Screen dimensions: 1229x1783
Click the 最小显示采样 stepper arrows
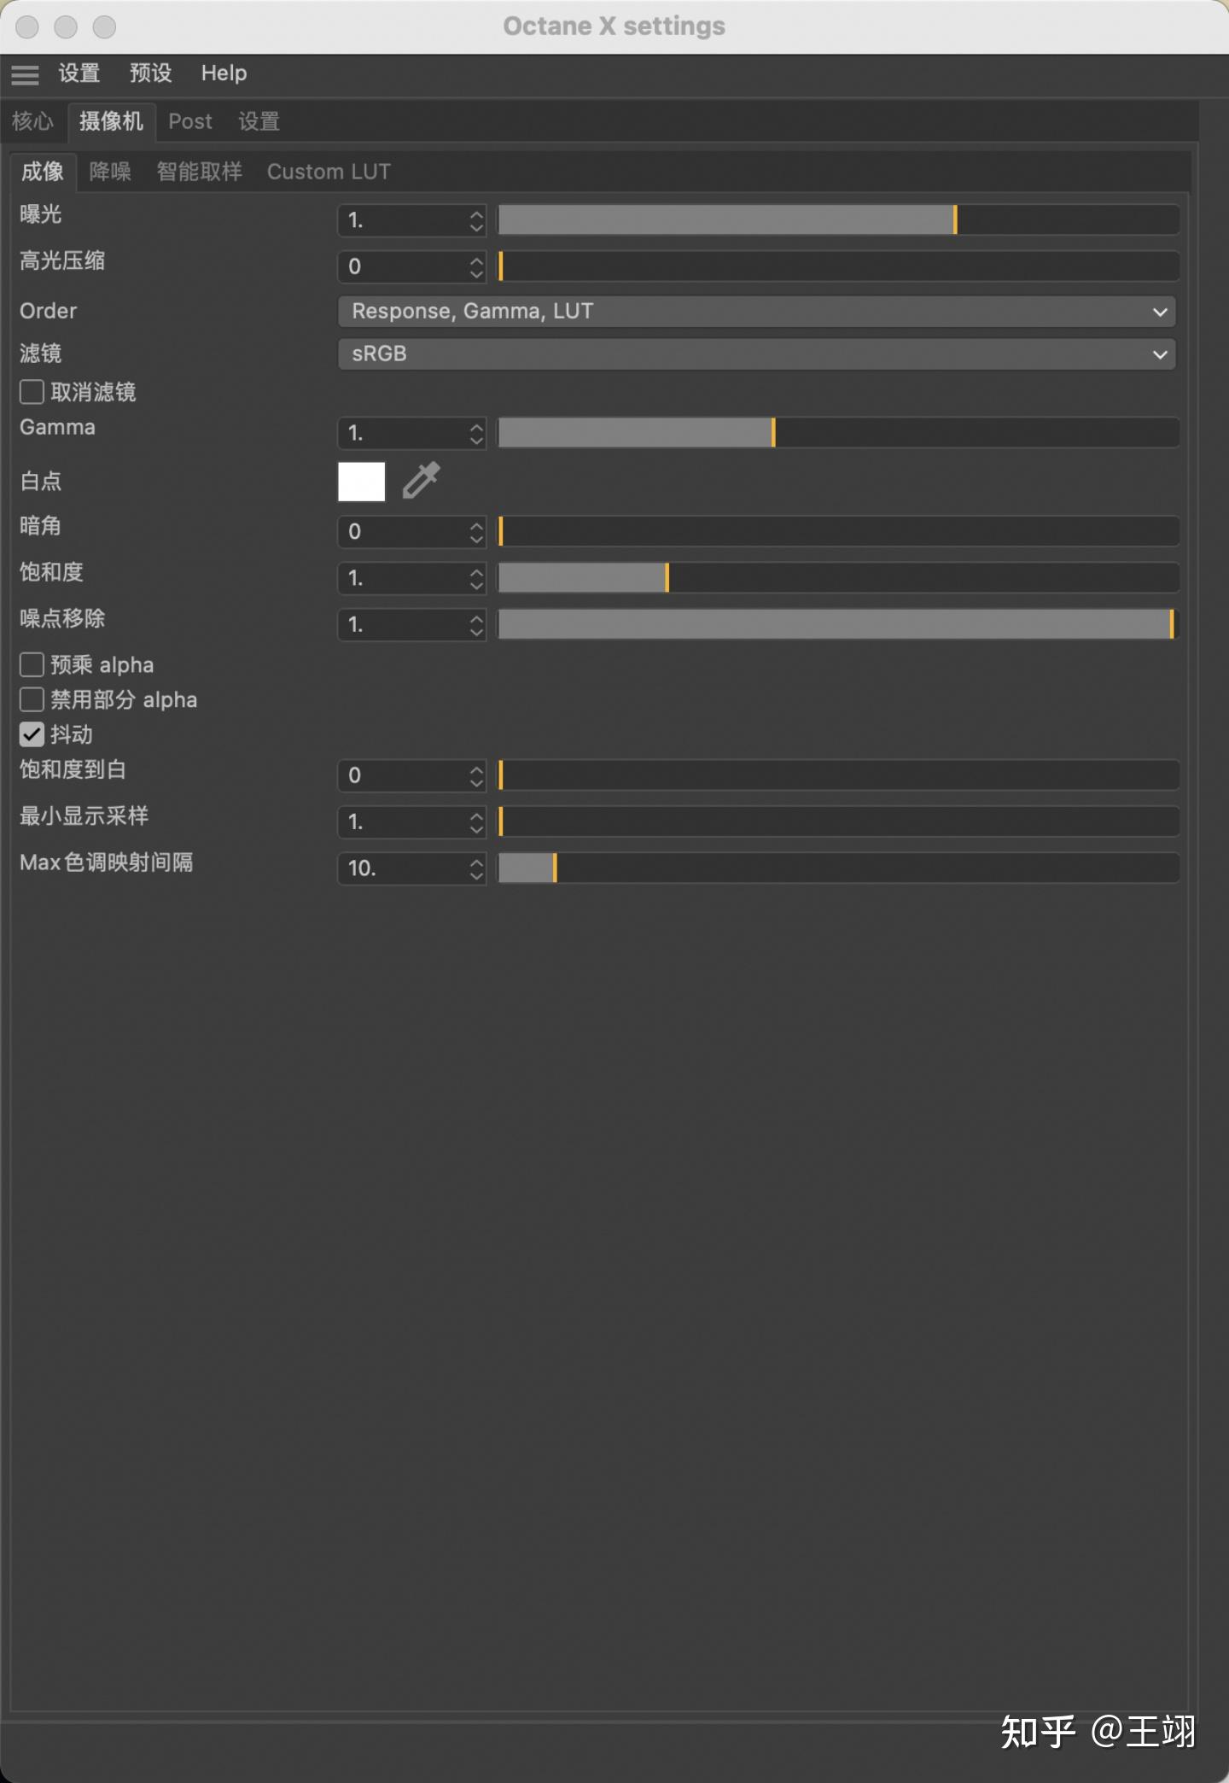[x=476, y=821]
